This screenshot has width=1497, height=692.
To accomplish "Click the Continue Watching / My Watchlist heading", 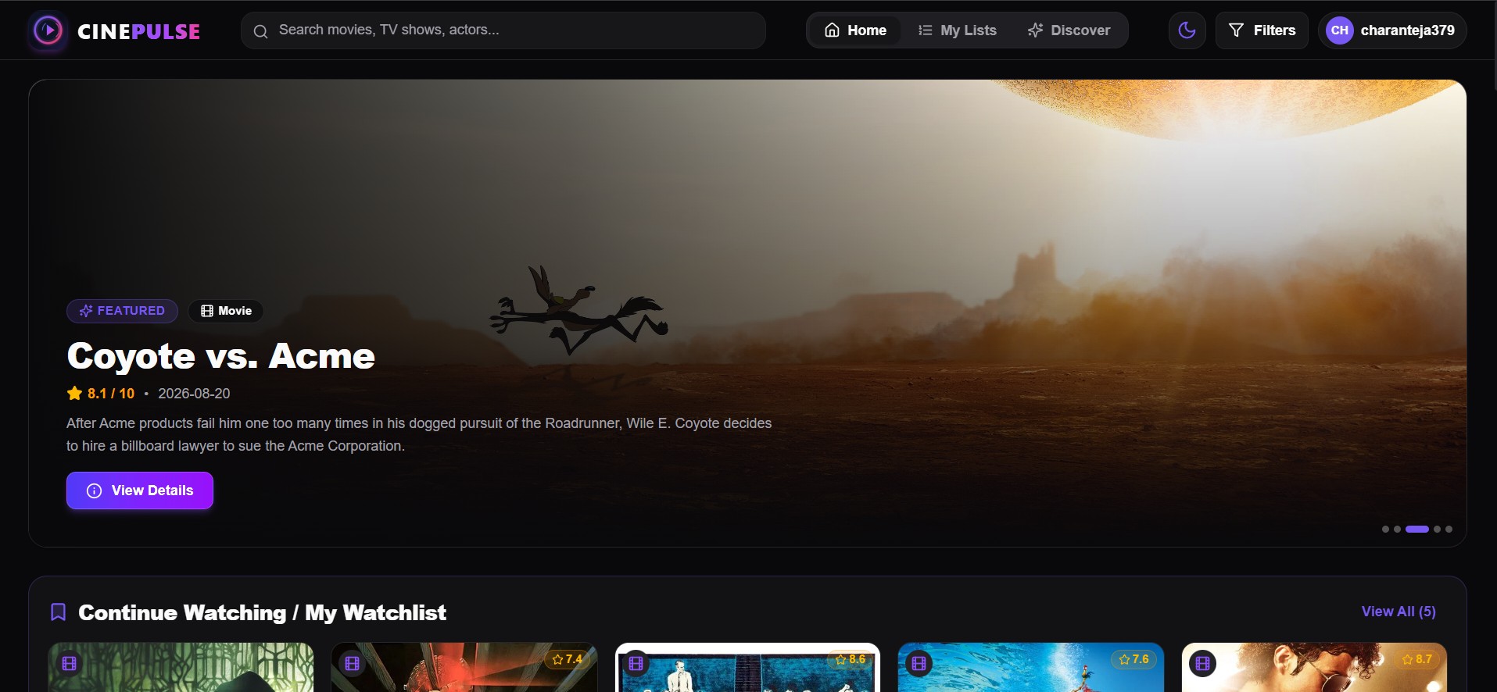I will coord(263,612).
